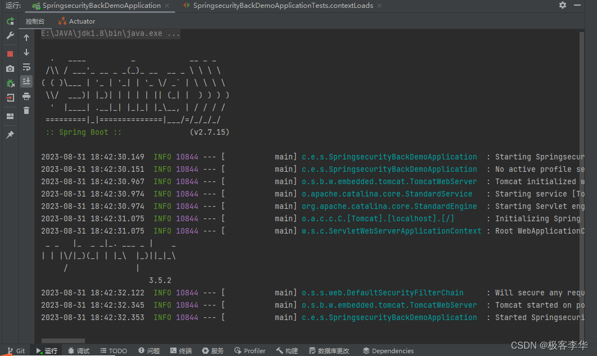This screenshot has height=356, width=597.
Task: Select the 控制台 console tab
Action: 35,21
